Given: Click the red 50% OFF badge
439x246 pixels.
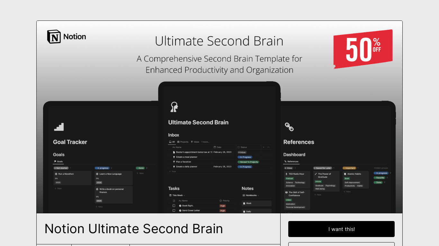Looking at the screenshot, I should tap(363, 49).
